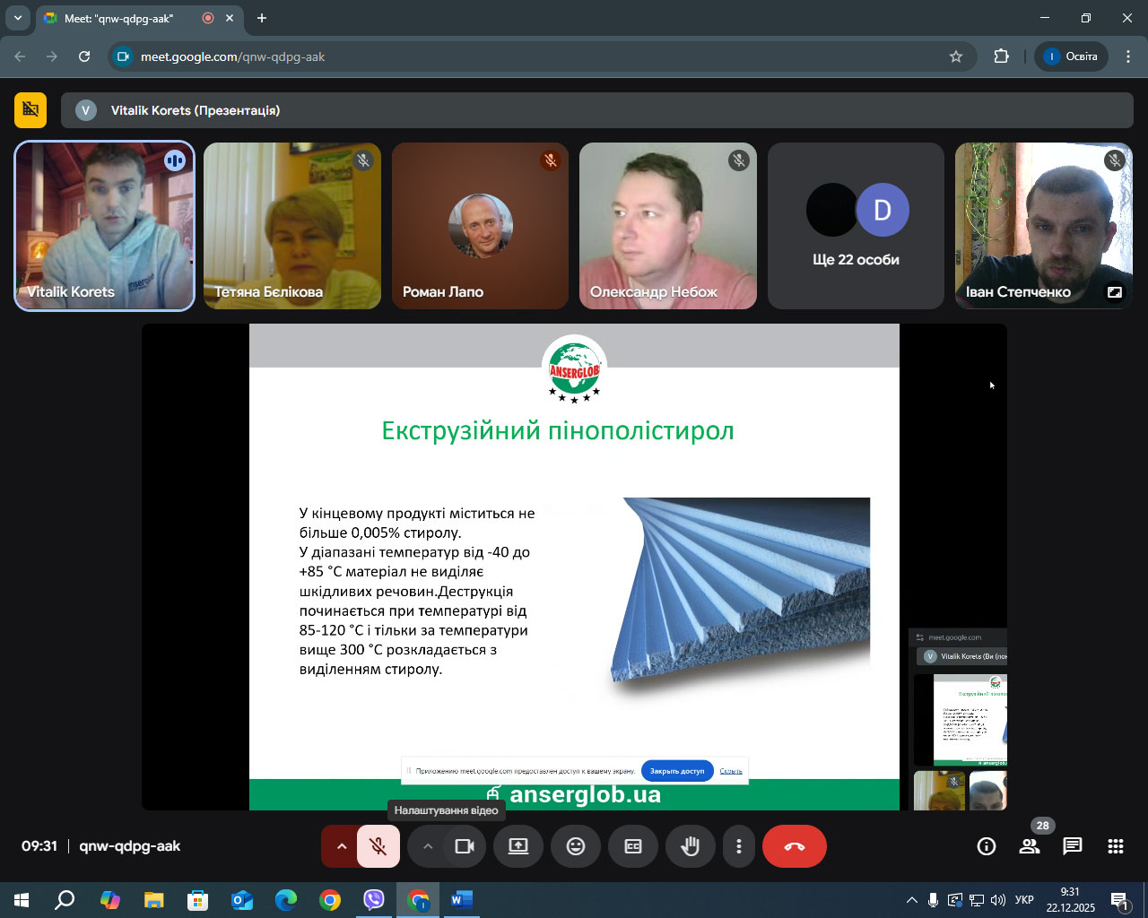The image size is (1148, 918).
Task: Expand video settings arrow beside camera
Action: pos(428,846)
